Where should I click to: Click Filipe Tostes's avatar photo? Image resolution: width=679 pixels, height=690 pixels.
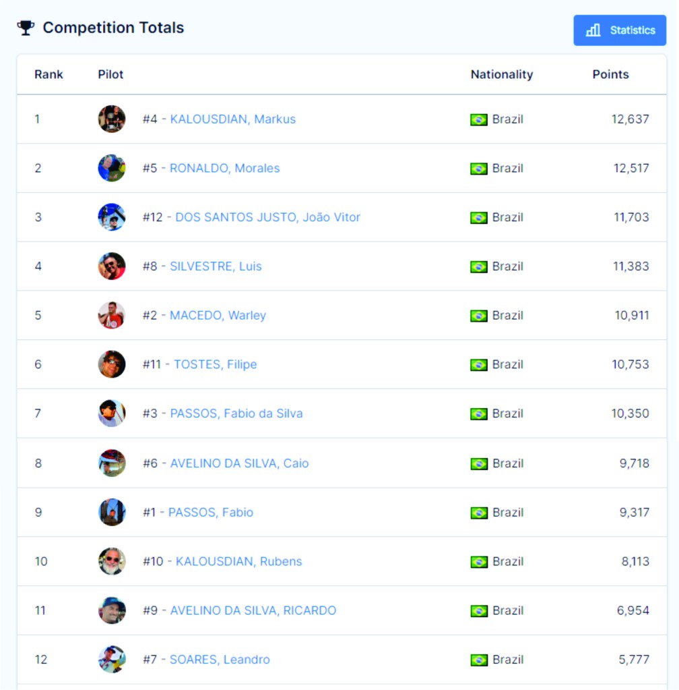[112, 364]
